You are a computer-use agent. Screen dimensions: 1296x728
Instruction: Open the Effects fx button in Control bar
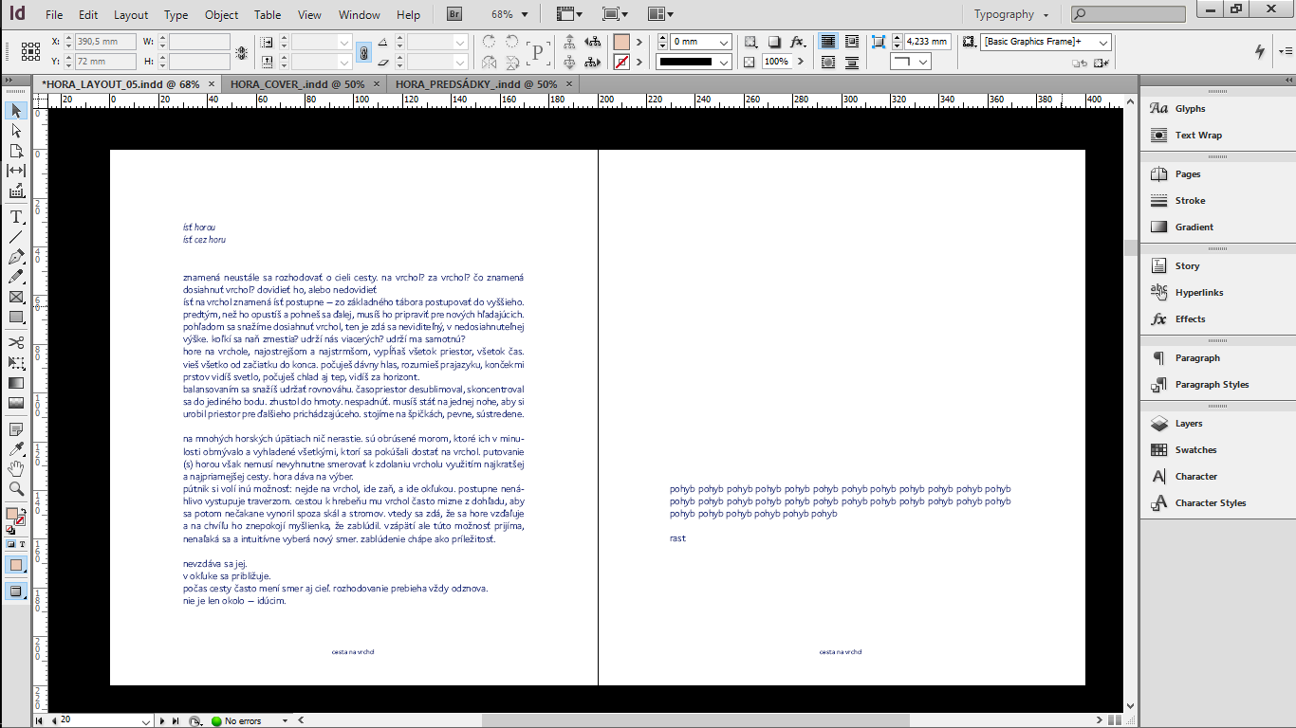pyautogui.click(x=798, y=42)
